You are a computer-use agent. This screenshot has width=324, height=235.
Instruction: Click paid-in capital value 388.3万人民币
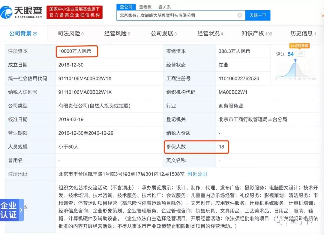(234, 51)
